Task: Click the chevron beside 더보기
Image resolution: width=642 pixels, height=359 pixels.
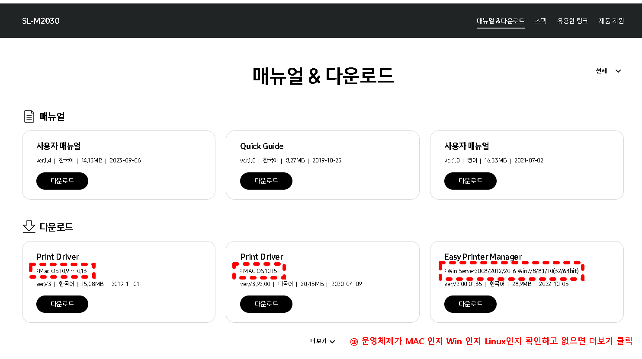Action: point(332,341)
